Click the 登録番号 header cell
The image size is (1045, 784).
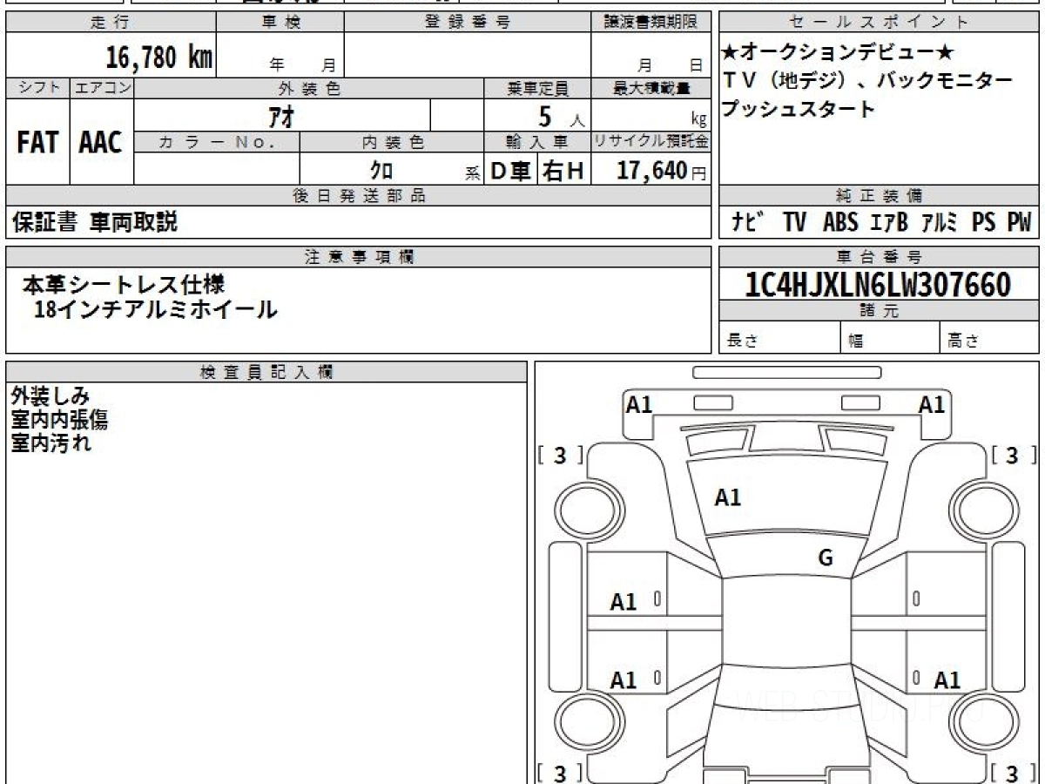(x=469, y=23)
